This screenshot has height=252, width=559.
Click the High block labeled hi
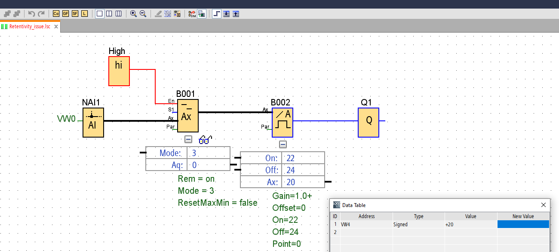coord(119,71)
